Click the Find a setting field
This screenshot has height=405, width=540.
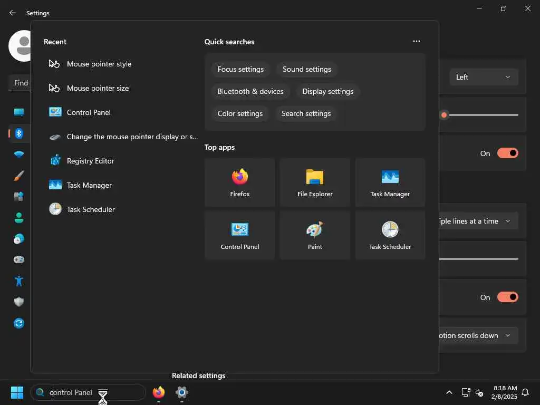(x=20, y=83)
